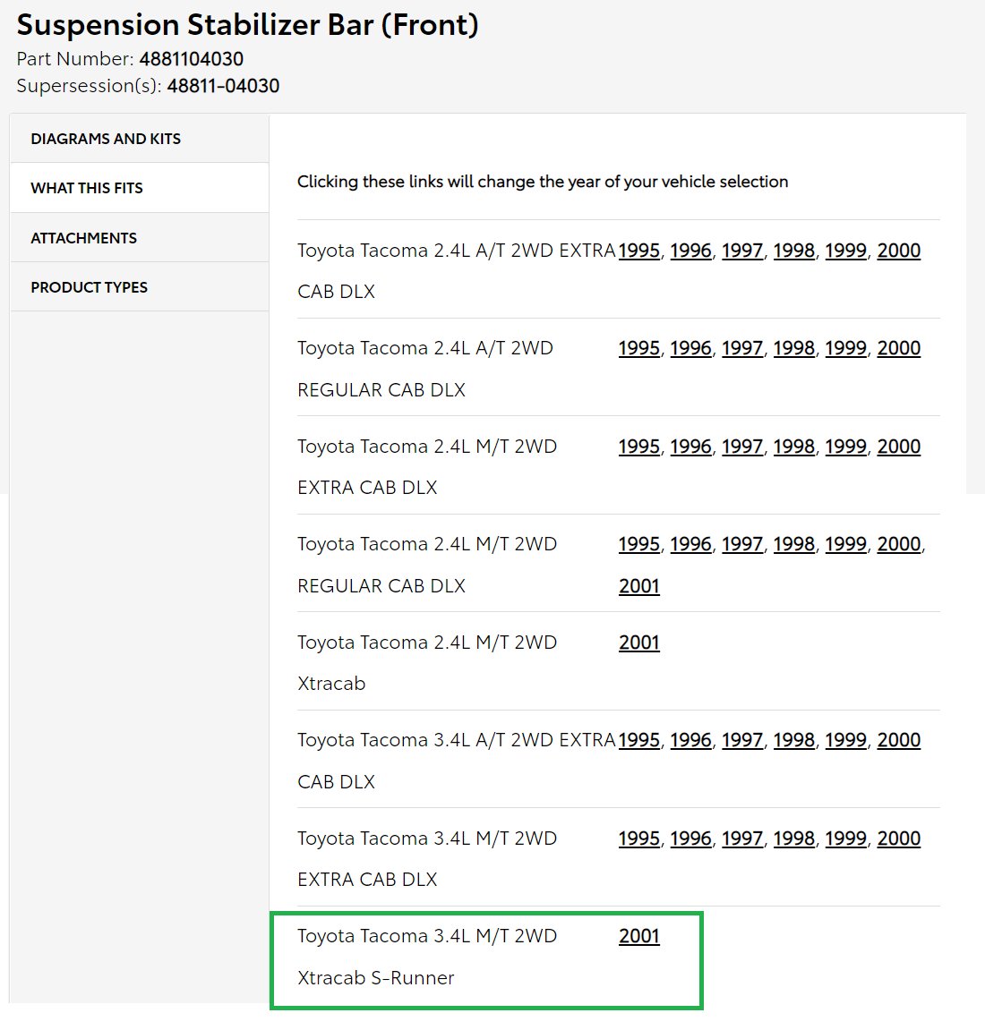Image resolution: width=985 pixels, height=1030 pixels.
Task: Select 1998 for 2.4L A/T Regular Cab DLX
Action: pos(793,348)
